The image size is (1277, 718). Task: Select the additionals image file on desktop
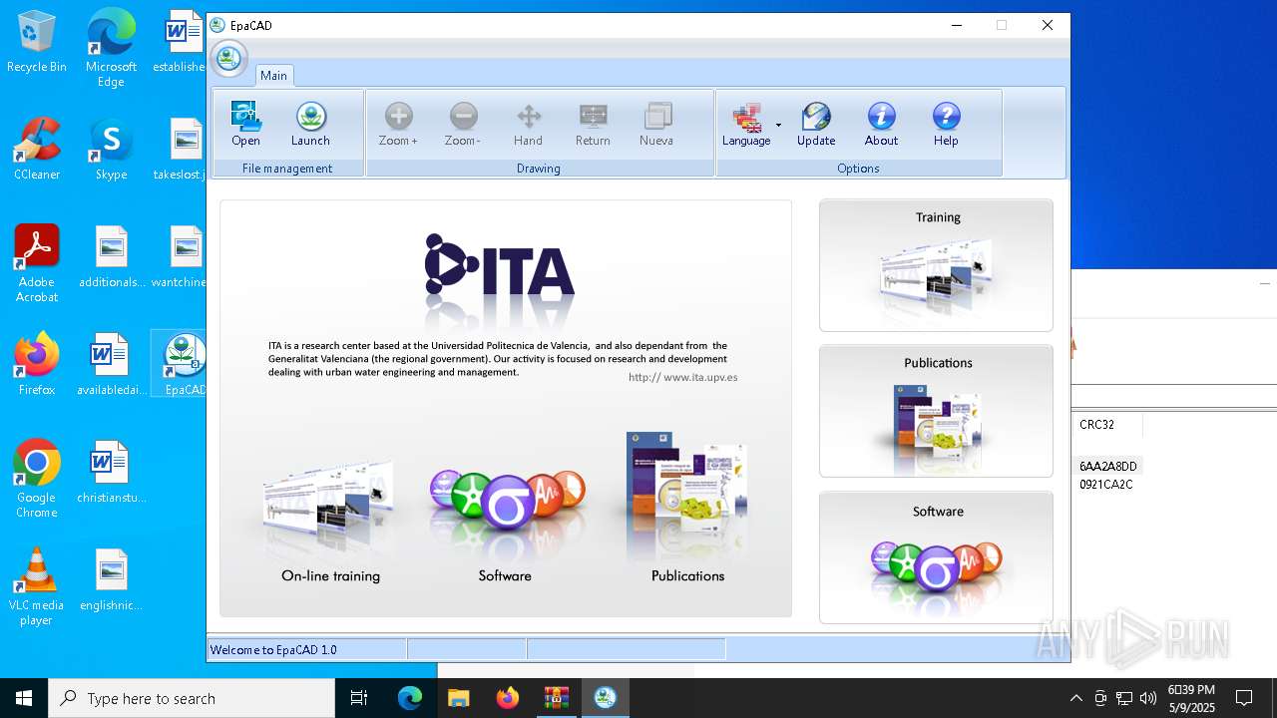[111, 257]
